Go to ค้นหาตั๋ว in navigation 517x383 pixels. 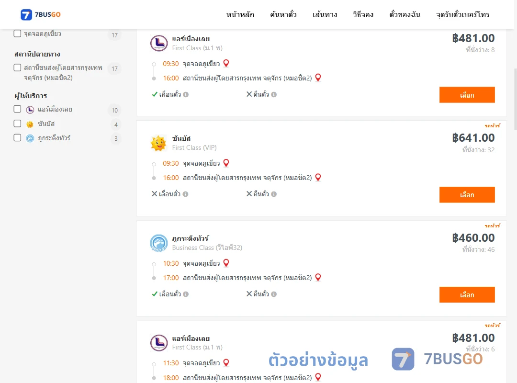point(283,14)
